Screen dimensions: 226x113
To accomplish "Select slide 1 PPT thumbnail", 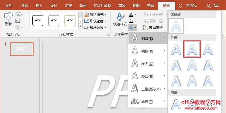I will pyautogui.click(x=22, y=49).
